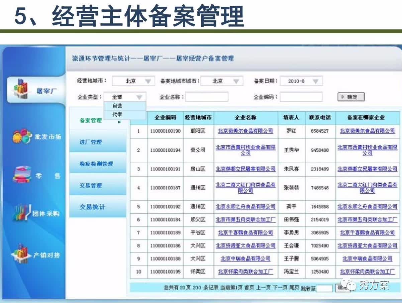Select the 交易统计 tab
The image size is (402, 303).
coord(98,207)
